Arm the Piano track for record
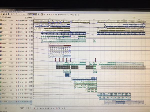Image resolution: width=150 pixels, height=112 pixels. click(x=17, y=47)
